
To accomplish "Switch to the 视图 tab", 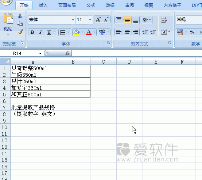I will coord(149,5).
